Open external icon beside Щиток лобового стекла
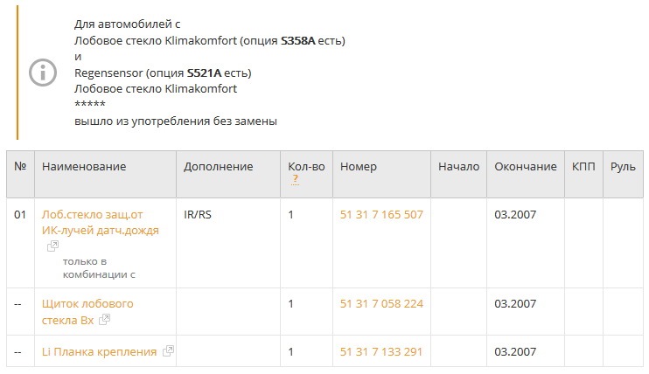 coord(105,319)
